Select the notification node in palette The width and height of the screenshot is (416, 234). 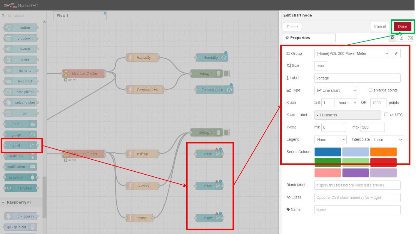pos(21,167)
